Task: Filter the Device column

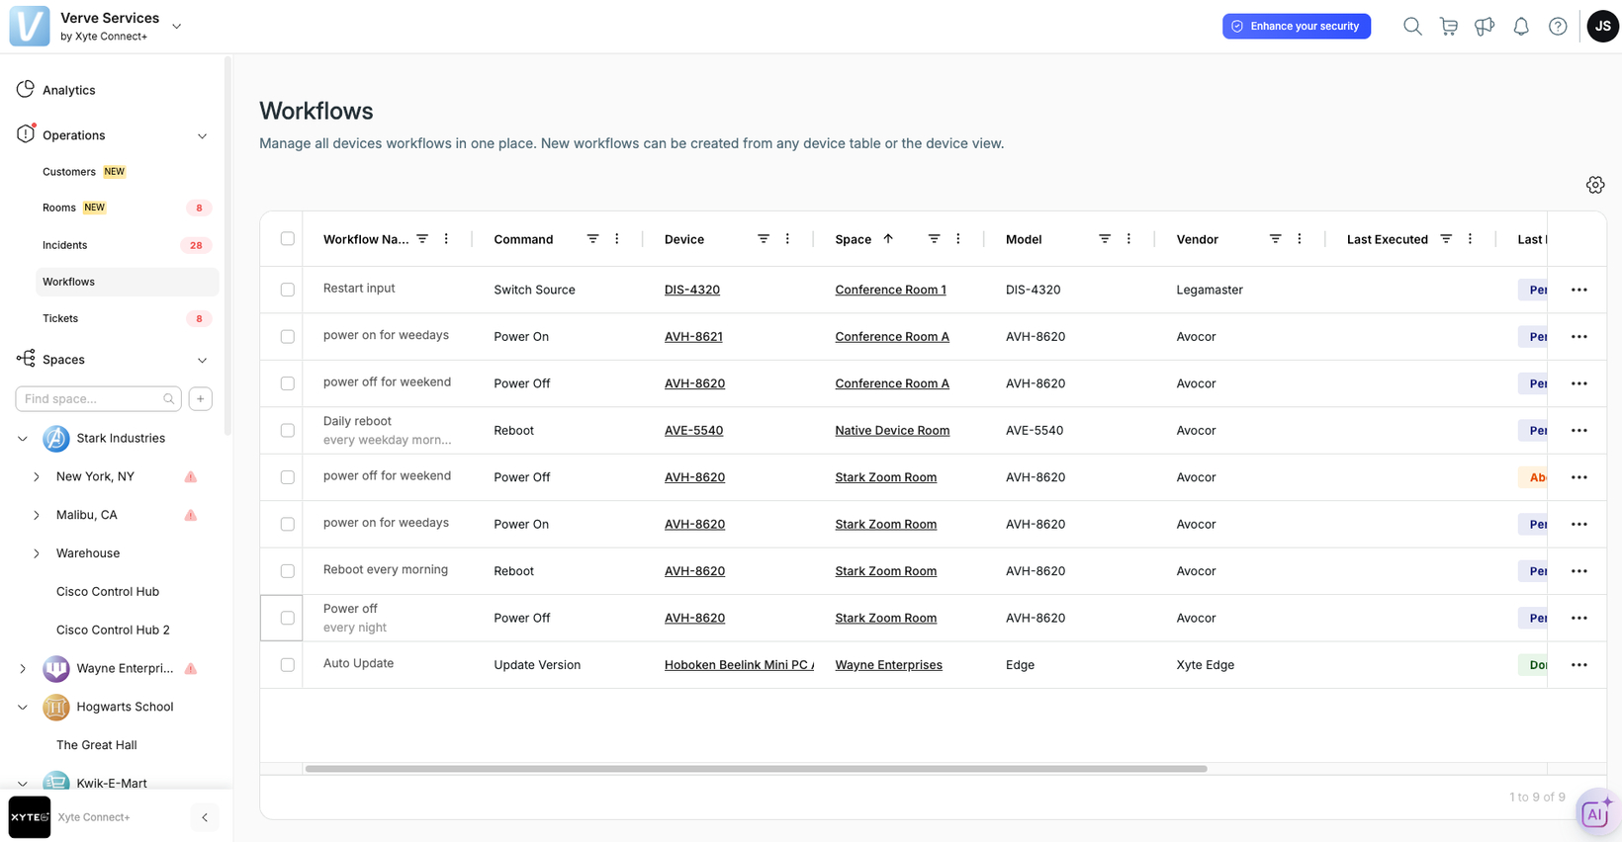Action: [x=764, y=239]
